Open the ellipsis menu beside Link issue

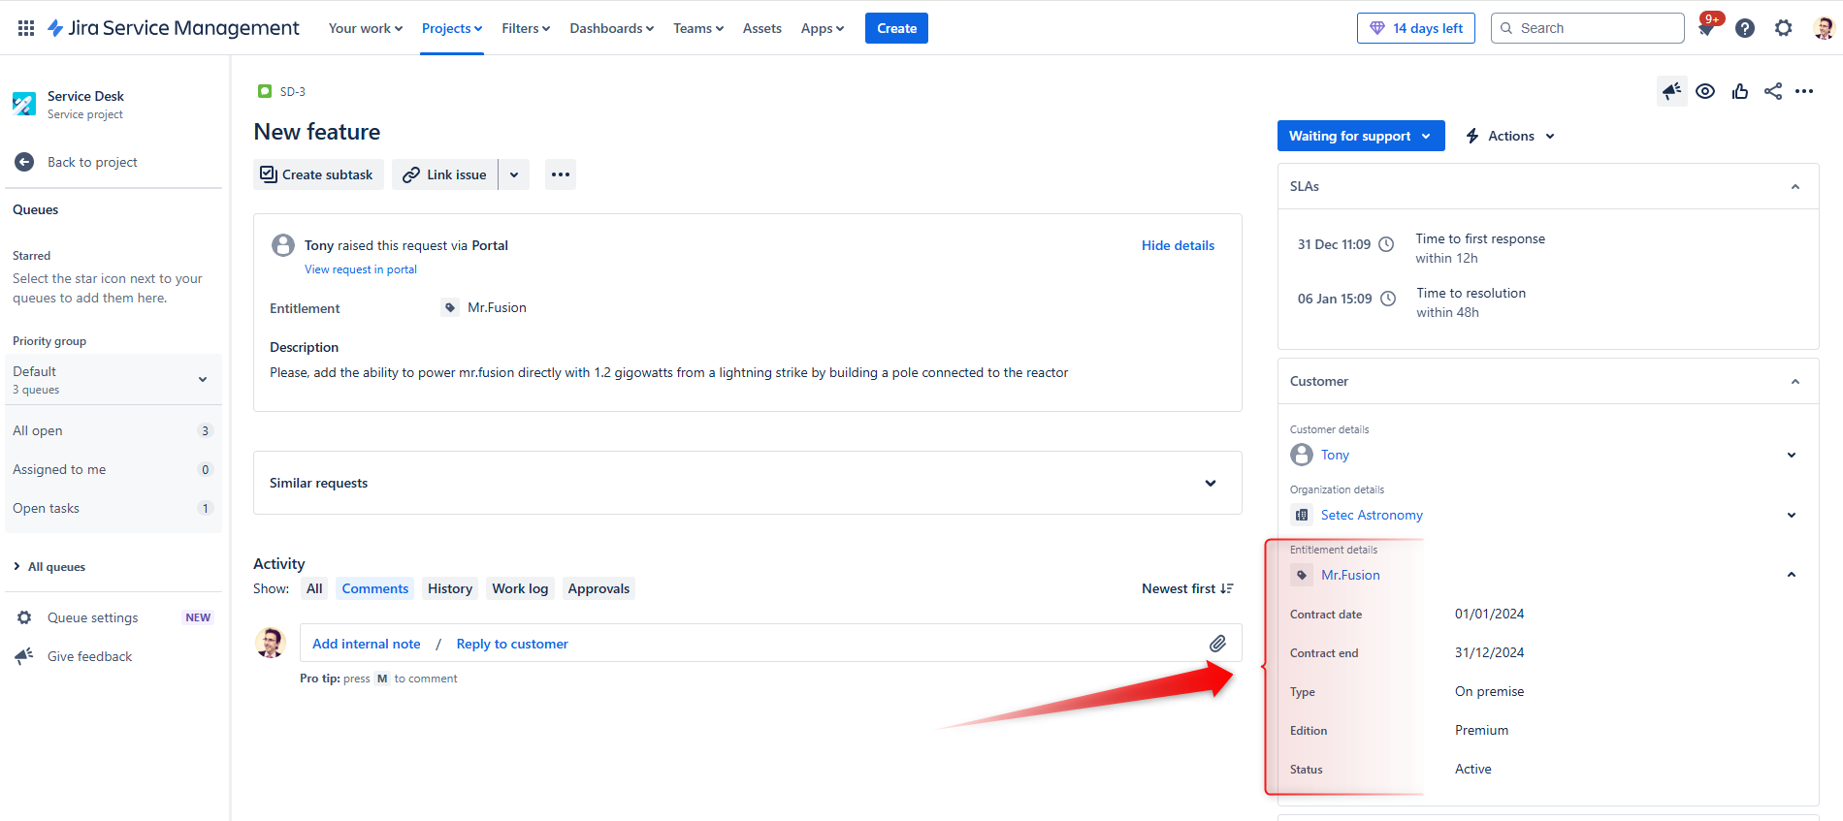pos(561,174)
